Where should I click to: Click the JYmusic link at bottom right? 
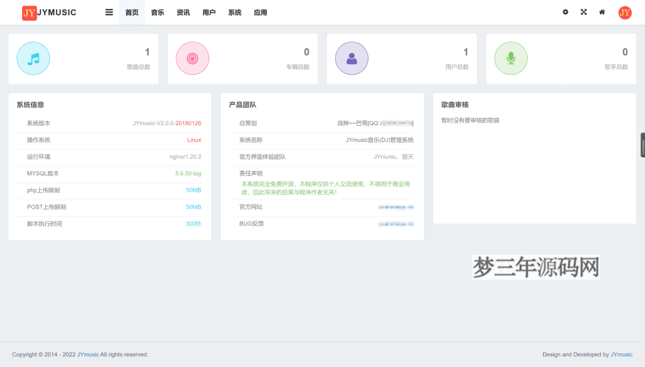click(x=622, y=354)
